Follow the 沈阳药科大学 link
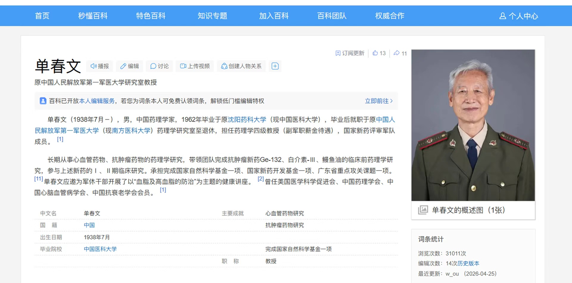572x283 pixels. (x=247, y=120)
